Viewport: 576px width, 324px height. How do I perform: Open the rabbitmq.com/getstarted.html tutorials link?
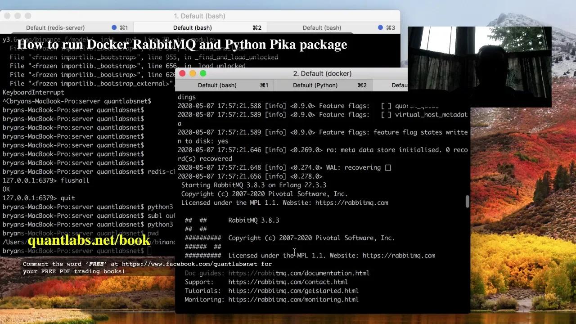click(293, 290)
